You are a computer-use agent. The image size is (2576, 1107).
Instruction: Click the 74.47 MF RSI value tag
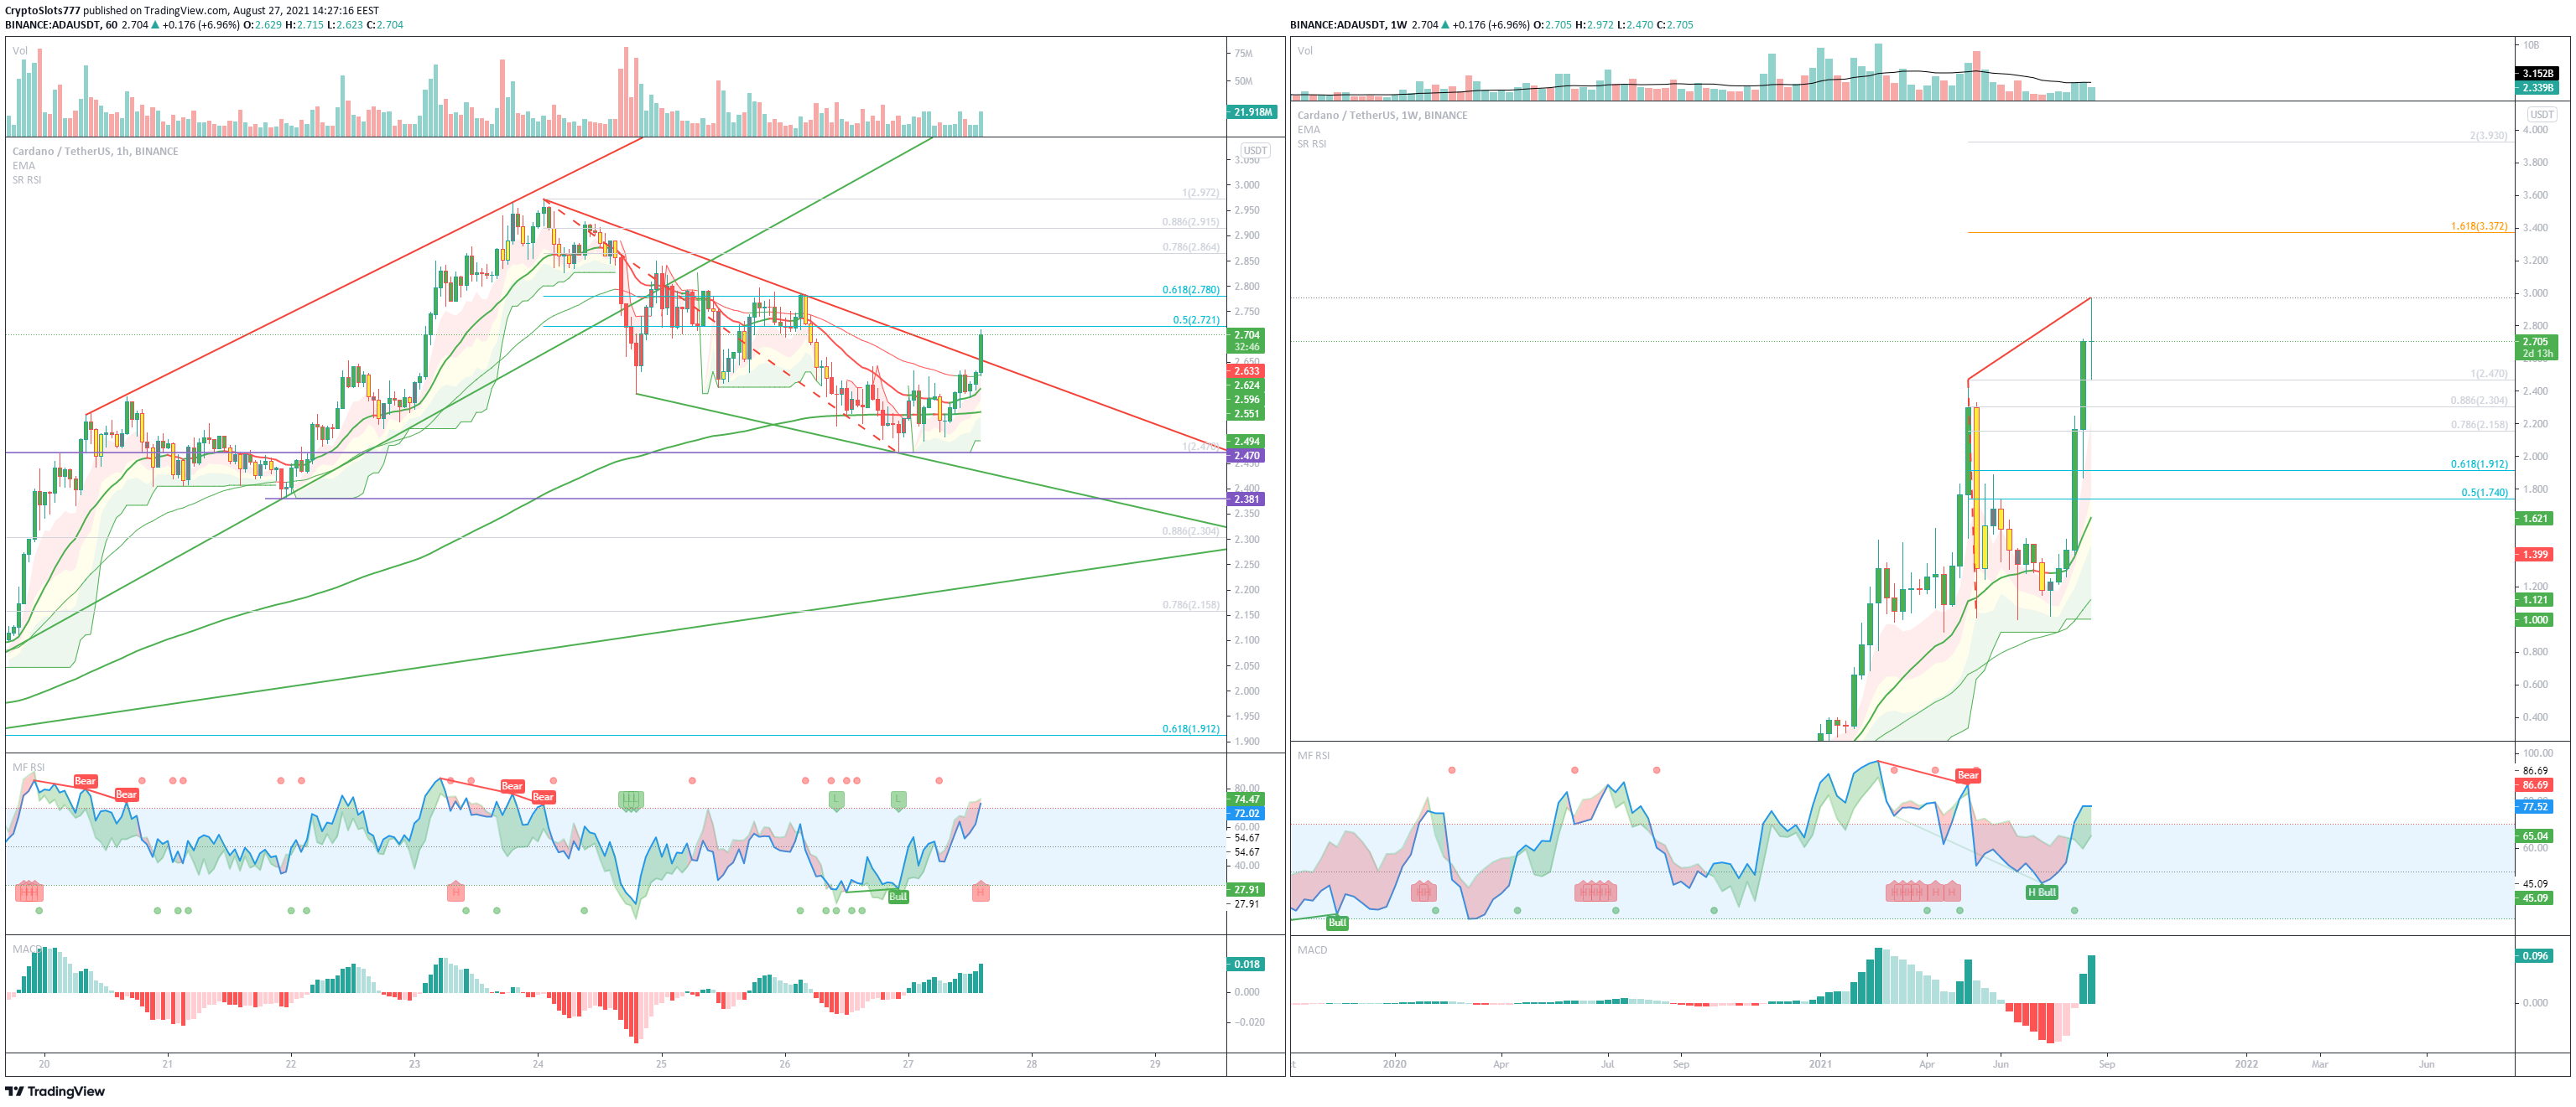tap(1246, 799)
